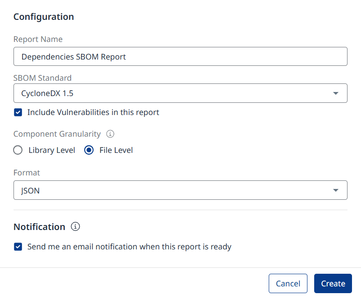Open the SBOM Standard dropdown

[x=180, y=93]
